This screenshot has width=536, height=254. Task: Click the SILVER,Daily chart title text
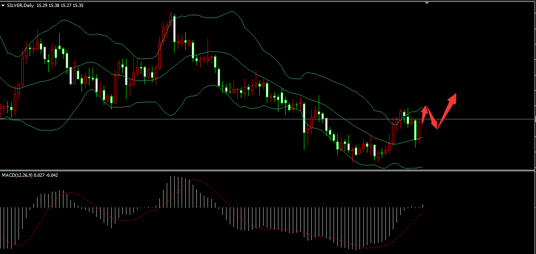[20, 6]
